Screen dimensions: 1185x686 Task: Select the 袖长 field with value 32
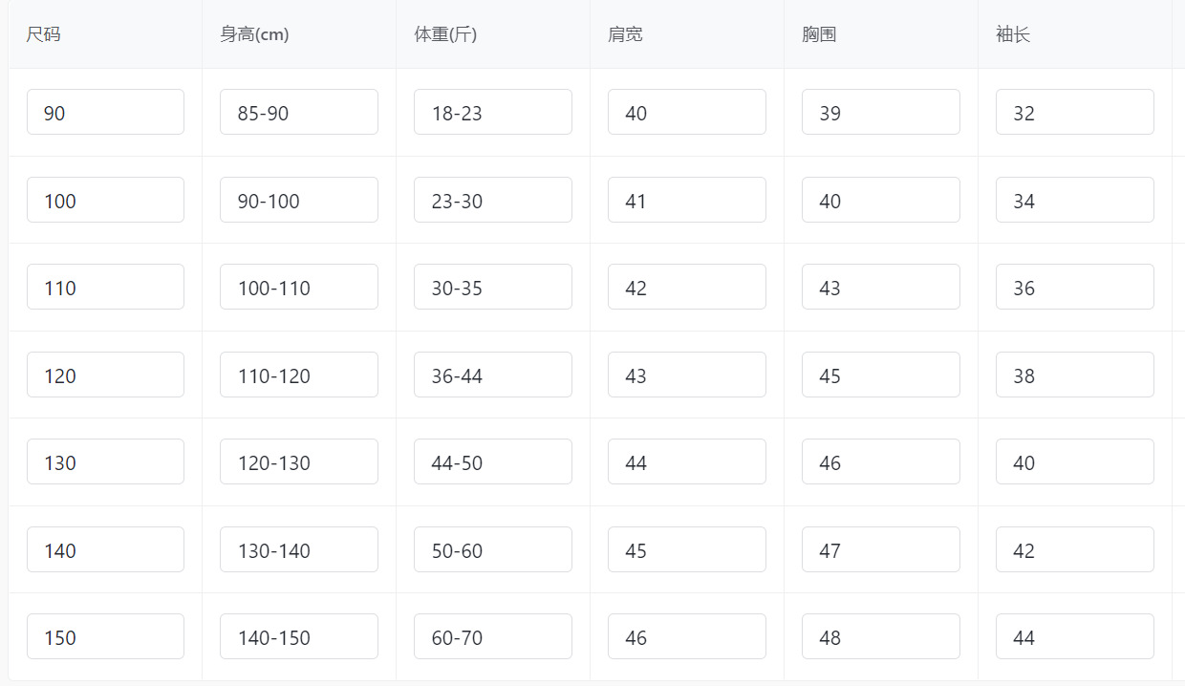click(1074, 112)
